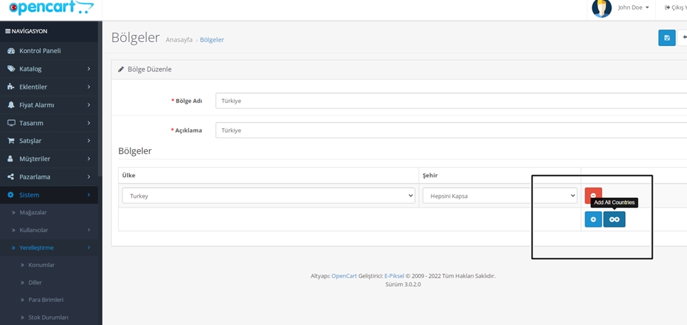687x325 pixels.
Task: Click the blue add zone plus button
Action: click(x=594, y=219)
